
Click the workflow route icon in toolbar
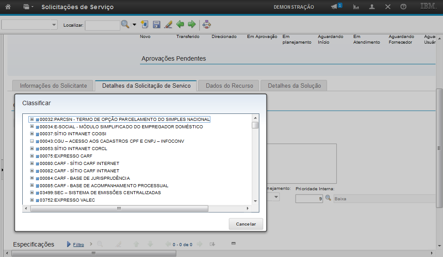(206, 25)
